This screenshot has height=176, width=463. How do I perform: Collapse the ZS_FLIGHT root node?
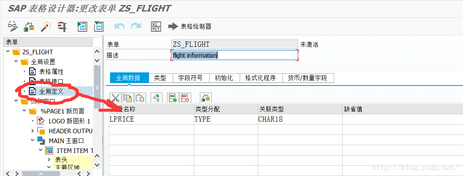click(8, 52)
